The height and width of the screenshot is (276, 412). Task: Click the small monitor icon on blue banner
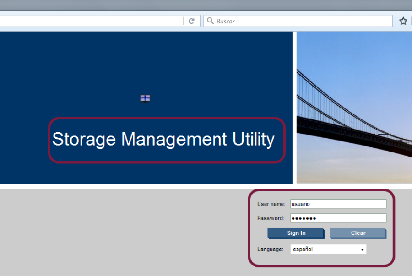tap(145, 98)
